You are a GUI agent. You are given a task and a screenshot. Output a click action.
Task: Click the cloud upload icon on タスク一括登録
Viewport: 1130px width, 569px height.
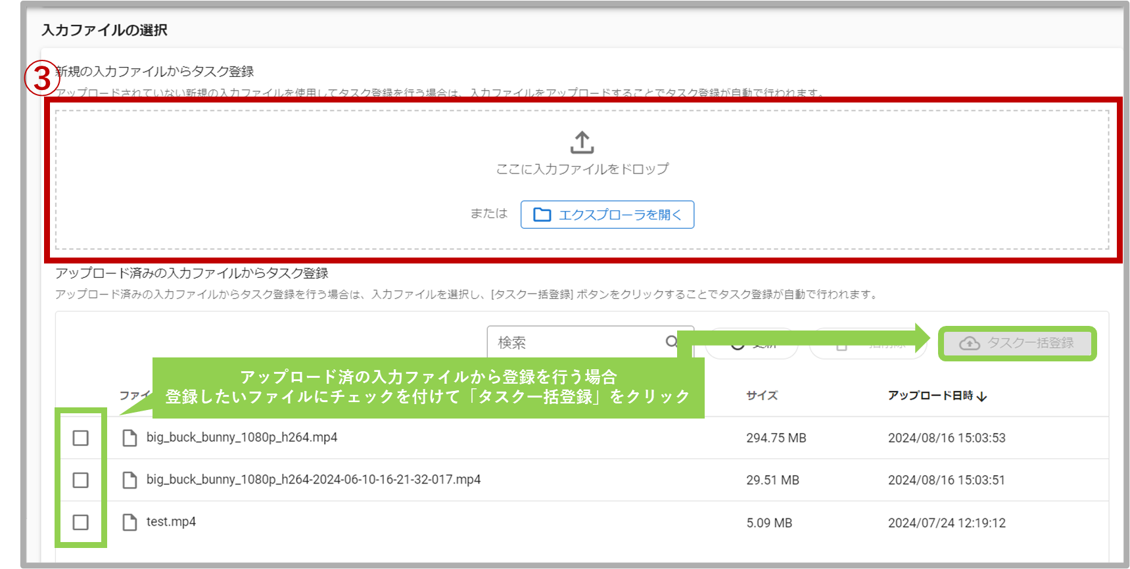[x=969, y=344]
